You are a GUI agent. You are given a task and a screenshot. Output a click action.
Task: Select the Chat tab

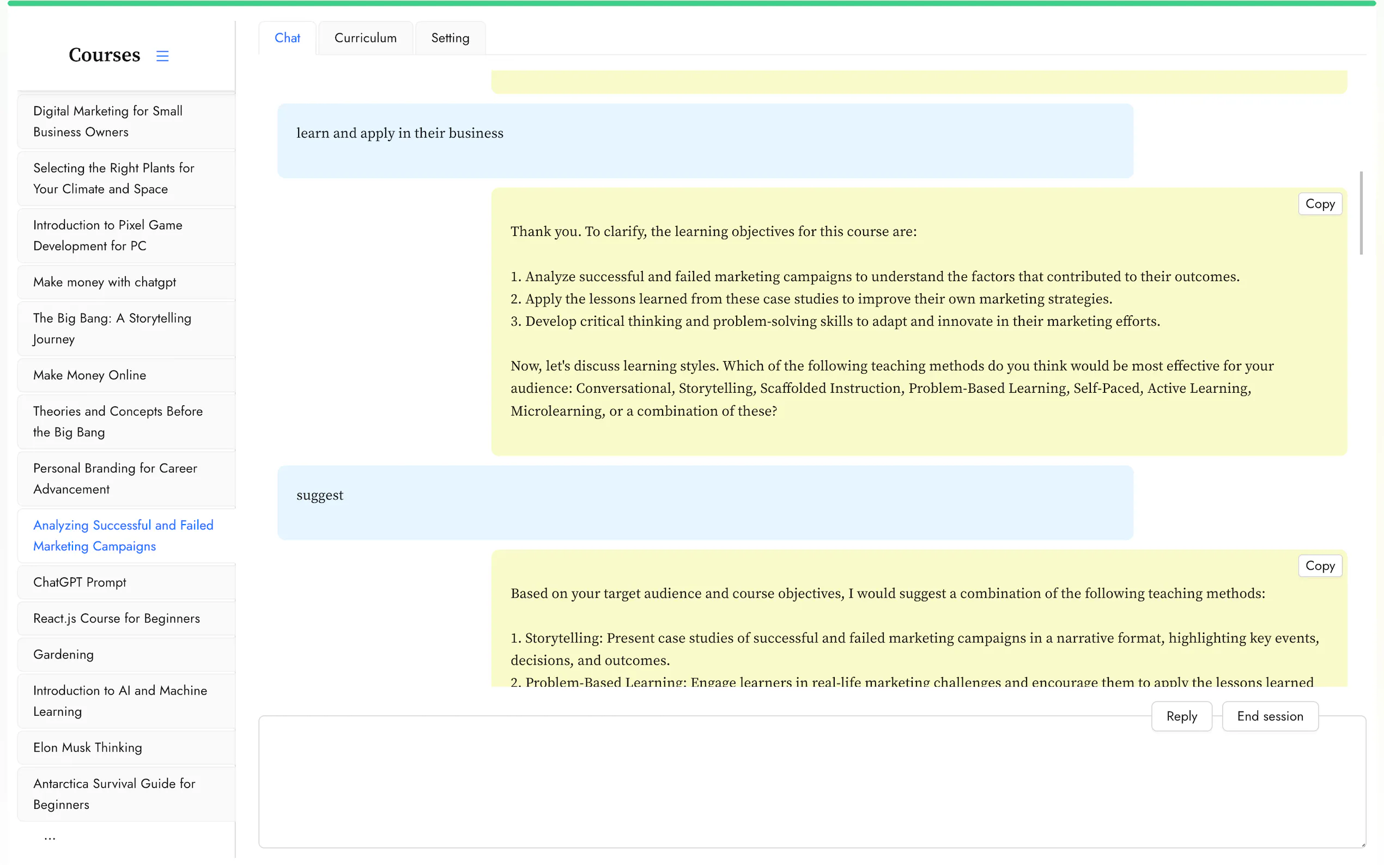pyautogui.click(x=287, y=38)
